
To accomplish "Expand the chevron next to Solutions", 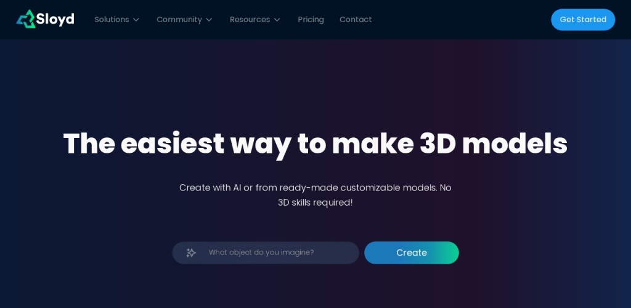I will [136, 20].
